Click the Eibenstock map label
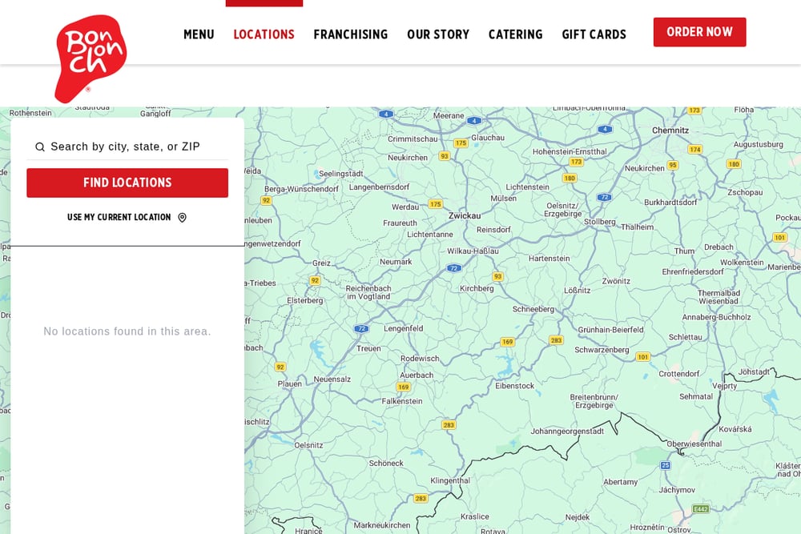The height and width of the screenshot is (534, 801). 514,386
